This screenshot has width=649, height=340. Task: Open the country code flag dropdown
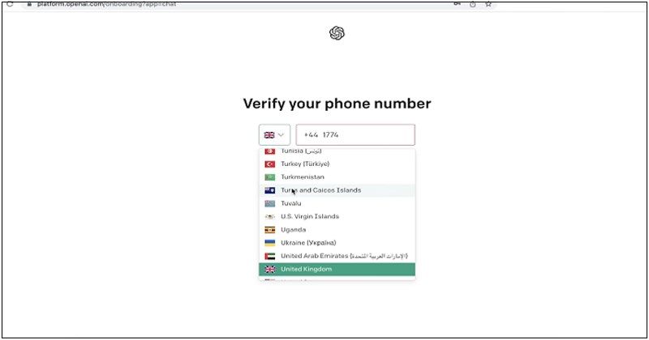click(274, 134)
